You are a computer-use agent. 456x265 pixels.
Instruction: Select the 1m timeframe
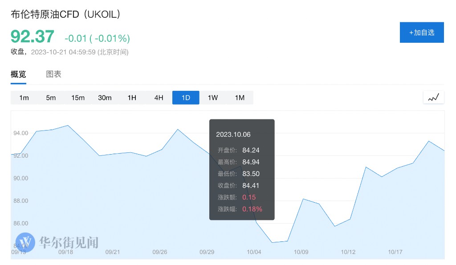point(24,98)
